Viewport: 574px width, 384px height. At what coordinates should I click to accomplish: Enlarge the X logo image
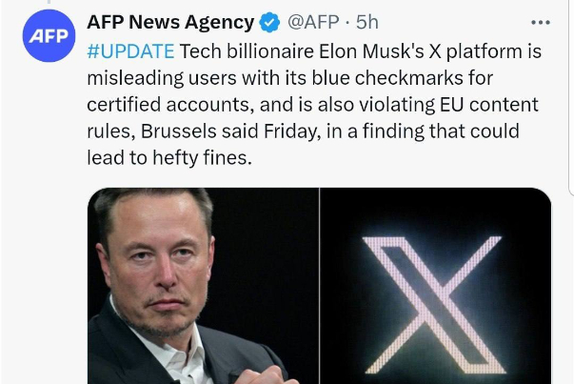[436, 286]
